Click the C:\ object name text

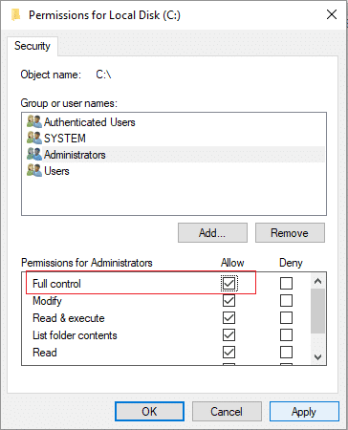(x=103, y=75)
